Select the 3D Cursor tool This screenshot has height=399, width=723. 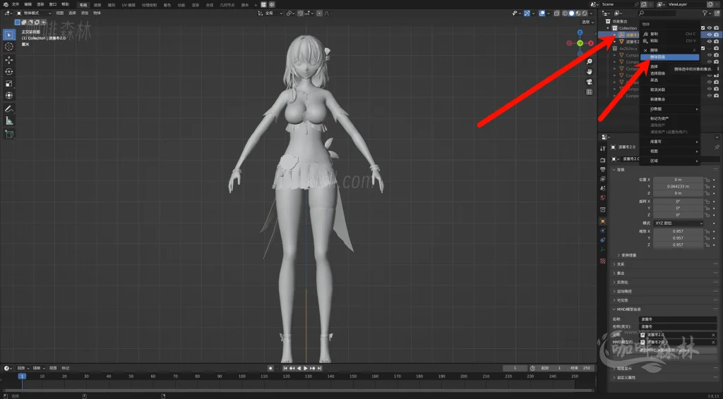click(8, 47)
